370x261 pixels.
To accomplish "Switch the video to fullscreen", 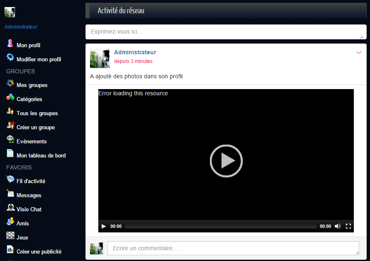I will point(348,226).
